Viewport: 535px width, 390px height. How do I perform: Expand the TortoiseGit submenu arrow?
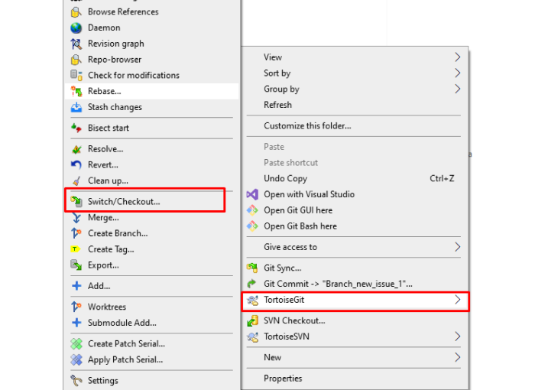[x=458, y=300]
